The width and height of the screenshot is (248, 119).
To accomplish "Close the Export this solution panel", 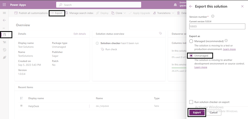I will pyautogui.click(x=242, y=6).
